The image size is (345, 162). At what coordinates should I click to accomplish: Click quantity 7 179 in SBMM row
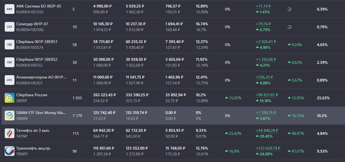pos(77,116)
